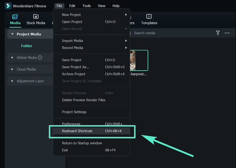
Task: Select Save Project in the menu
Action: tap(91, 60)
